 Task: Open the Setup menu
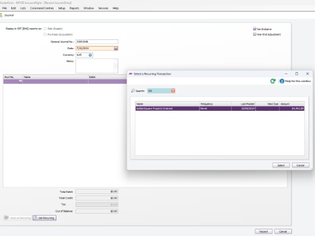(62, 8)
